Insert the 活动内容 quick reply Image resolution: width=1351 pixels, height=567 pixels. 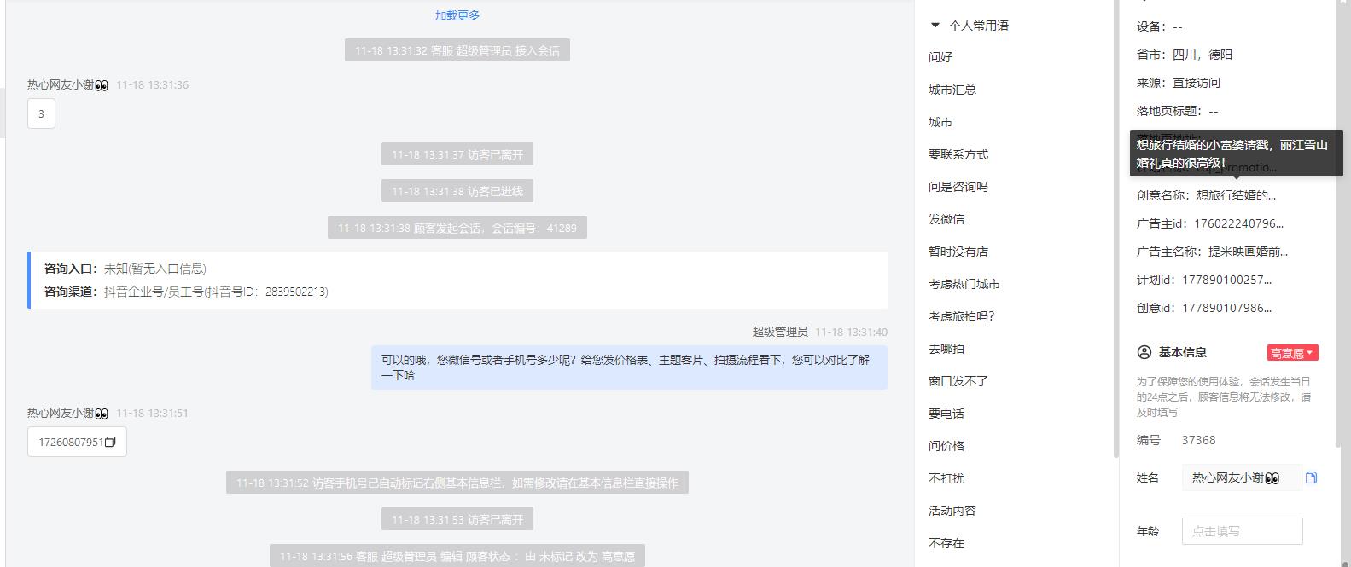pyautogui.click(x=952, y=511)
